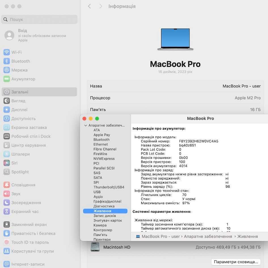This screenshot has width=268, height=268.
Task: Open the Touch ID та пароль fingerprint icon
Action: click(7, 242)
